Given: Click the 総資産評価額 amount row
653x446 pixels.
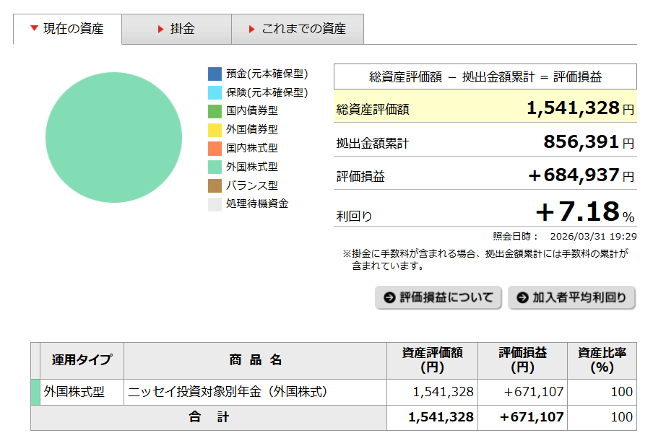Looking at the screenshot, I should click(x=485, y=109).
